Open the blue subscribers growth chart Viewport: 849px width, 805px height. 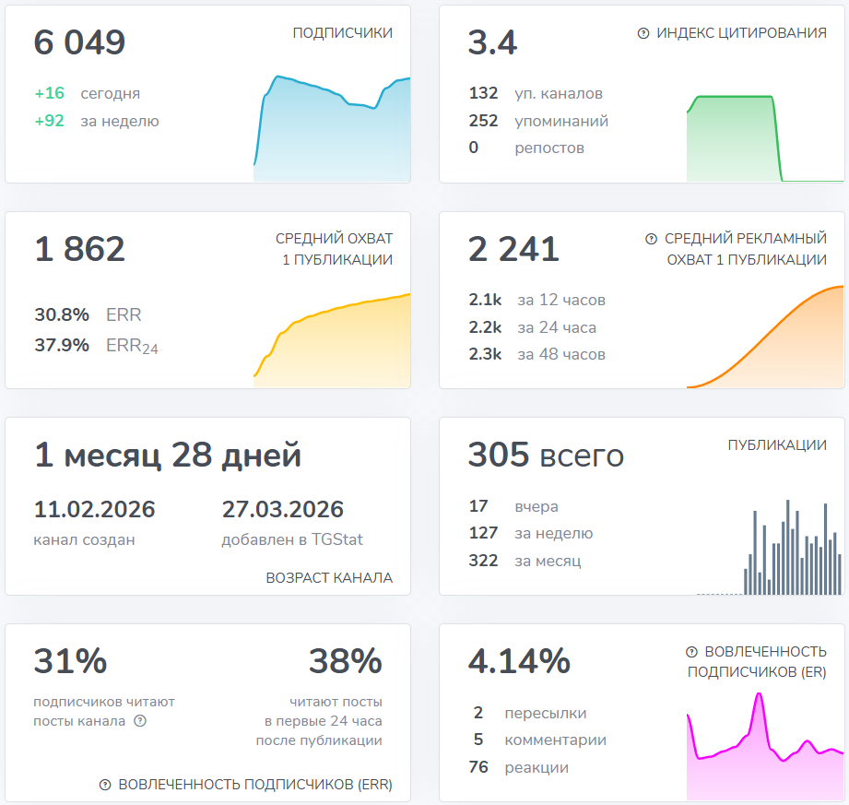point(332,129)
